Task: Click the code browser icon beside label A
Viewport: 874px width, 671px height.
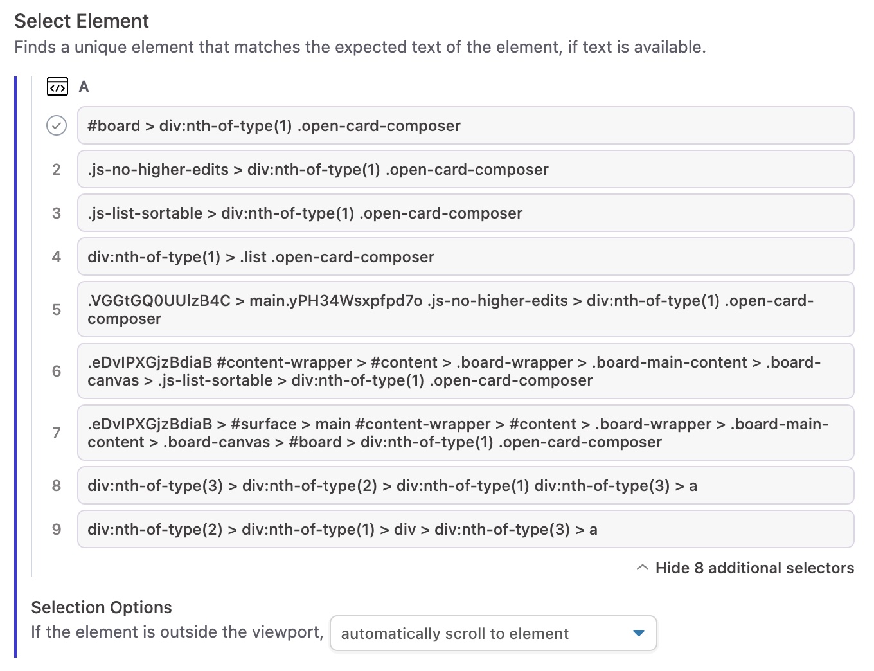Action: click(57, 87)
